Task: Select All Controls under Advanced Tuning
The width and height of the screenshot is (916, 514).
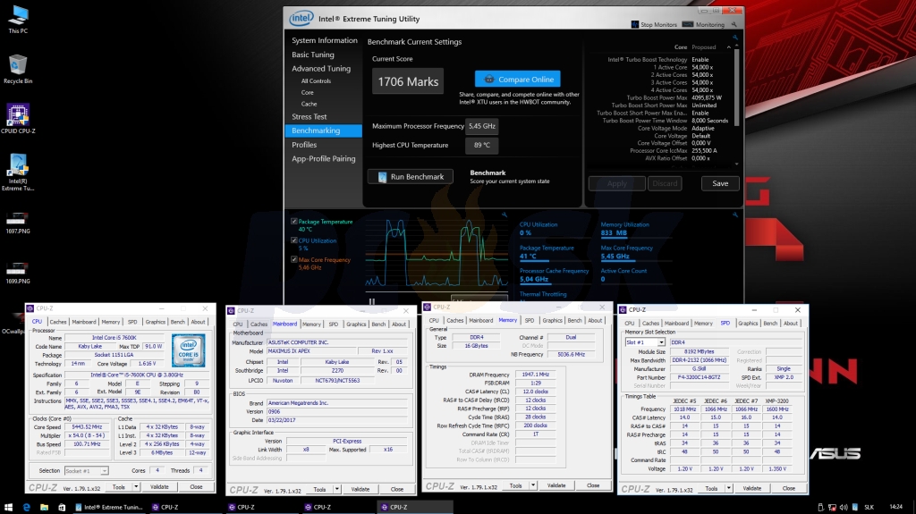Action: coord(316,81)
